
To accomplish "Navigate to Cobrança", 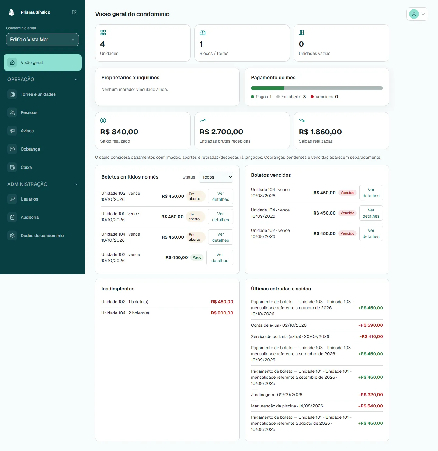I will click(43, 149).
